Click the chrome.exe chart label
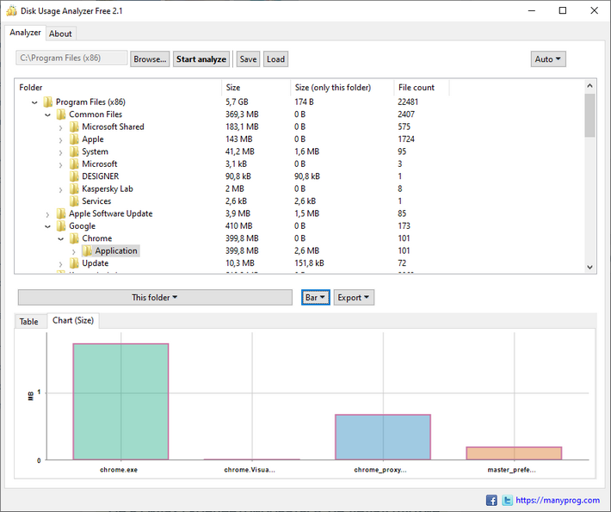611x512 pixels. pos(119,470)
